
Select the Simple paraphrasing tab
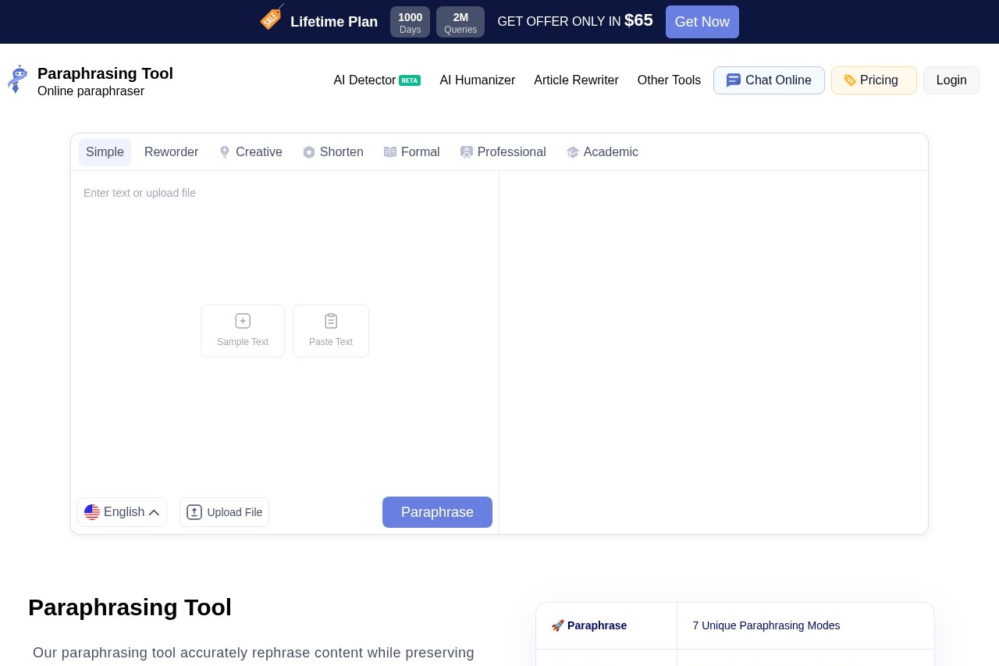tap(105, 152)
